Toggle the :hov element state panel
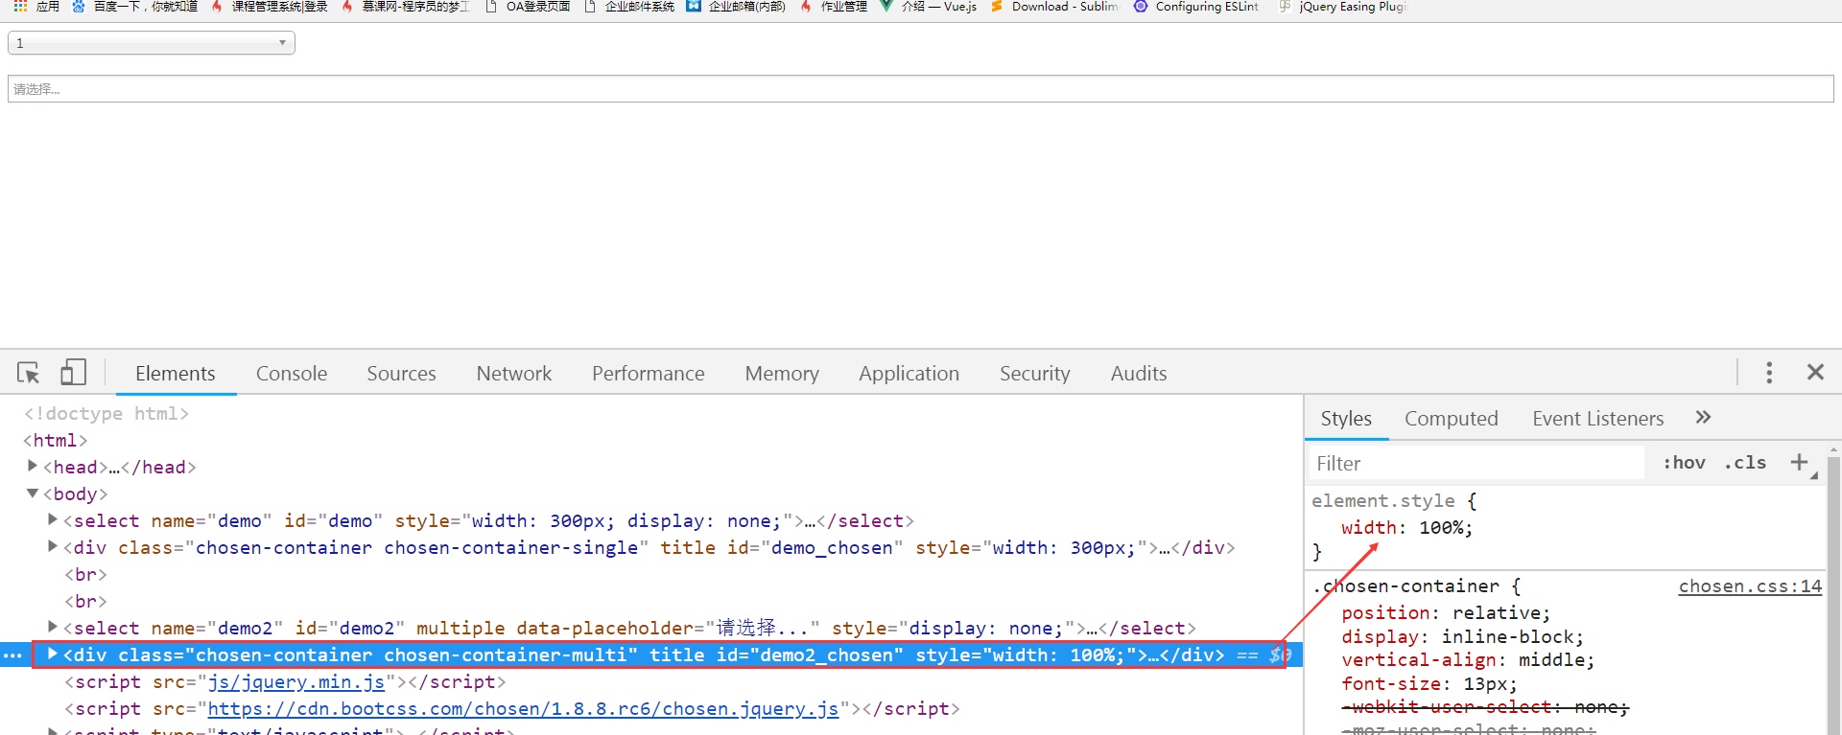This screenshot has width=1842, height=735. (x=1684, y=463)
